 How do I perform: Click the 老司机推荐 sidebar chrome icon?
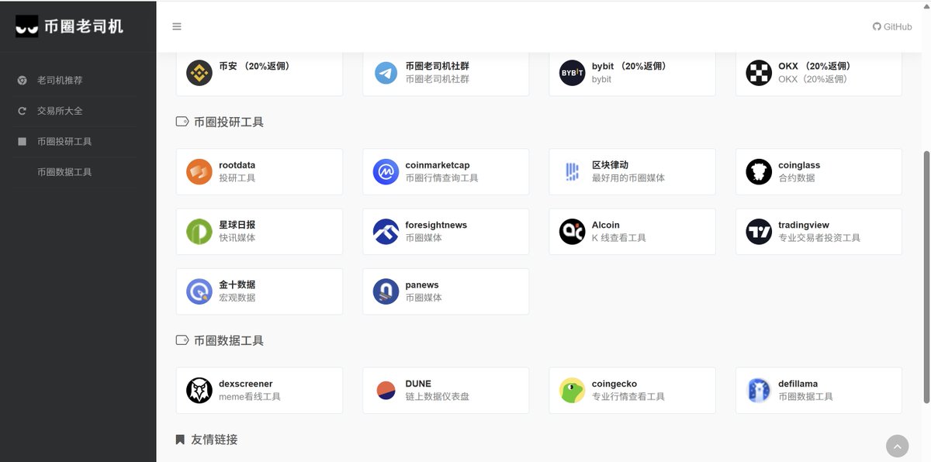tap(22, 80)
